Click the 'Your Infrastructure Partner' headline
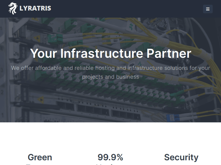221x165 pixels. [111, 54]
